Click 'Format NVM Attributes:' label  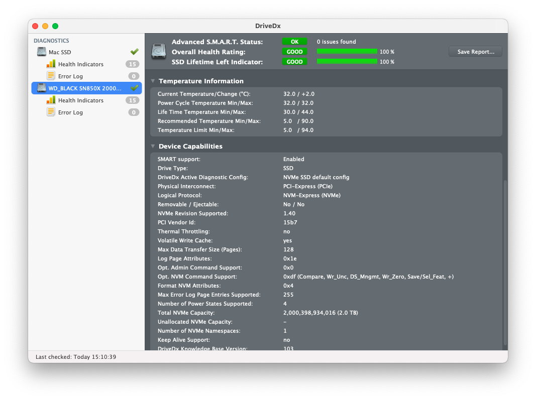tap(189, 286)
